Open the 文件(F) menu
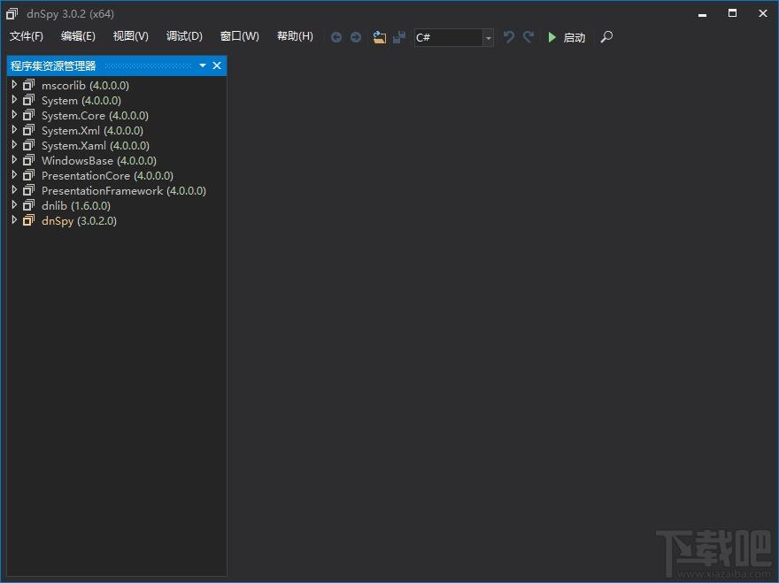Image resolution: width=779 pixels, height=583 pixels. [27, 36]
